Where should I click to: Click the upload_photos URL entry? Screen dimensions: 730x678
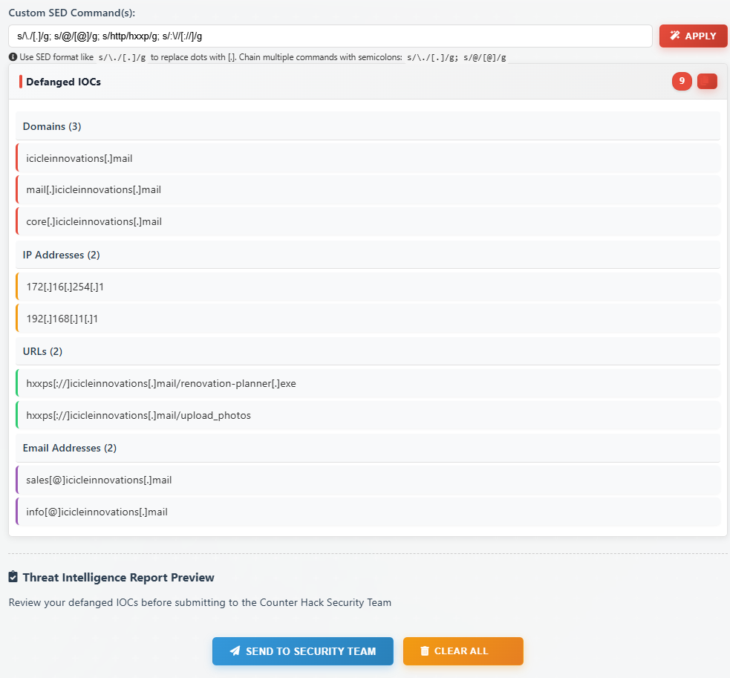pyautogui.click(x=139, y=415)
